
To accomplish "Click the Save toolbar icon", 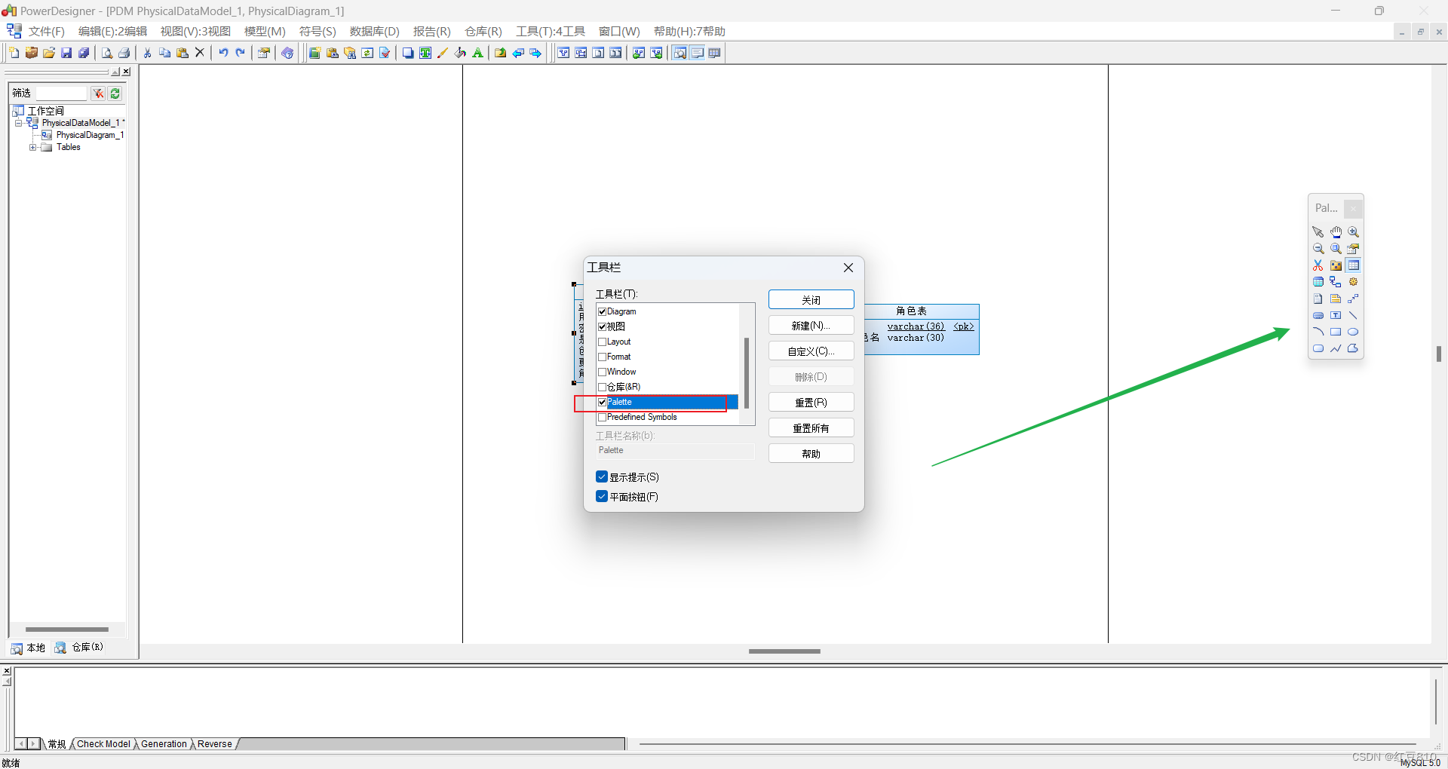I will tap(66, 53).
